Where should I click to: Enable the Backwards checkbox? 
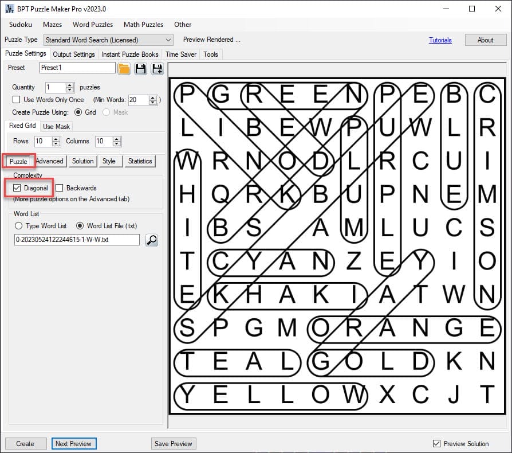(x=59, y=188)
